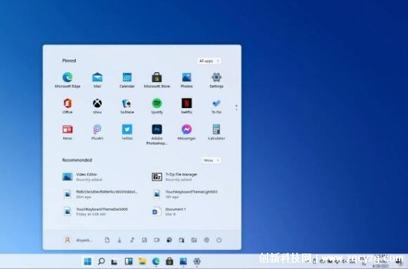Open the pinned News app

67,132
